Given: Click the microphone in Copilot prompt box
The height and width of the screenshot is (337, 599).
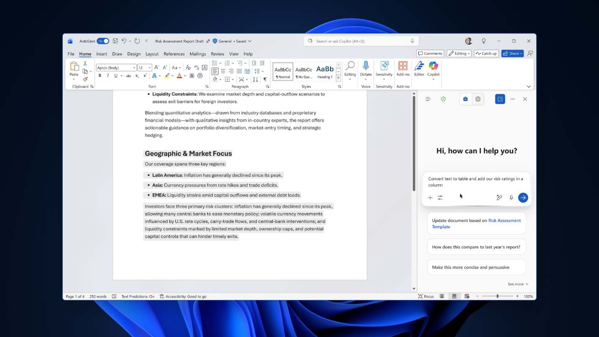Looking at the screenshot, I should click(x=511, y=198).
